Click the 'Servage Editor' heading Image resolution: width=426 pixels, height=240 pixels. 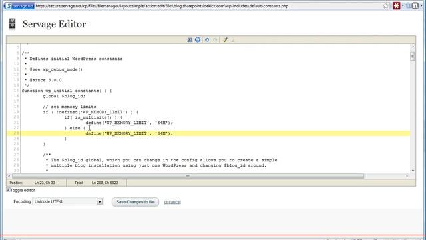point(54,24)
